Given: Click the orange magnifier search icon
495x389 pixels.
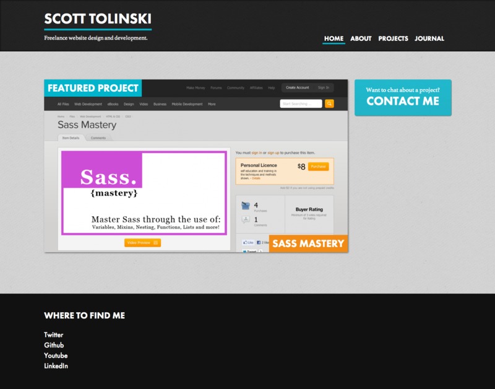Looking at the screenshot, I should 329,103.
